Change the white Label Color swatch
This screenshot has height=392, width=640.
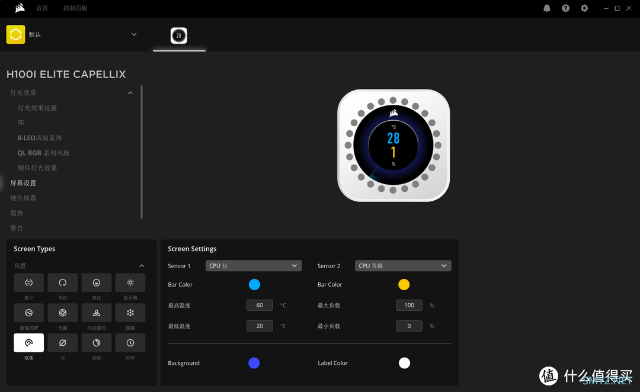tap(404, 363)
